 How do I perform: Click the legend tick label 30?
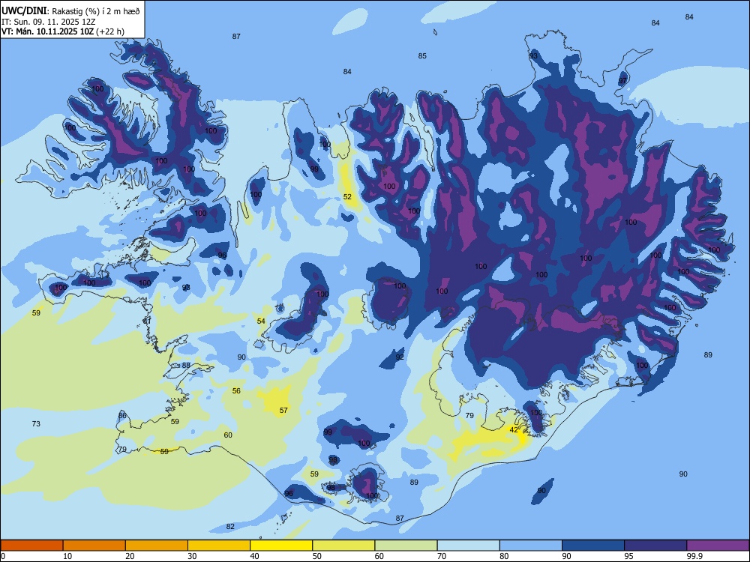(x=192, y=556)
